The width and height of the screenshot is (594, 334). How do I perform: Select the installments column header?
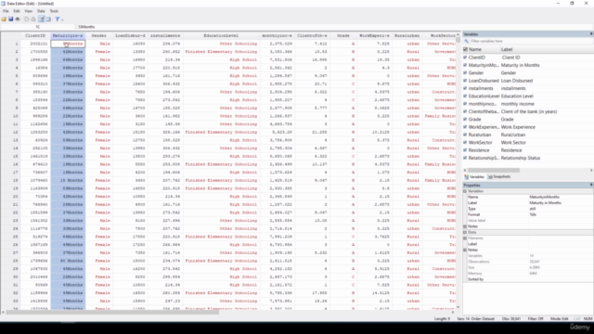click(x=165, y=35)
